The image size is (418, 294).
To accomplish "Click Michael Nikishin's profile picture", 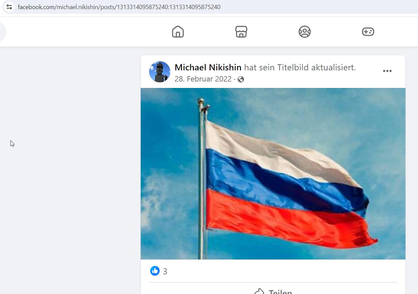I will coord(160,72).
